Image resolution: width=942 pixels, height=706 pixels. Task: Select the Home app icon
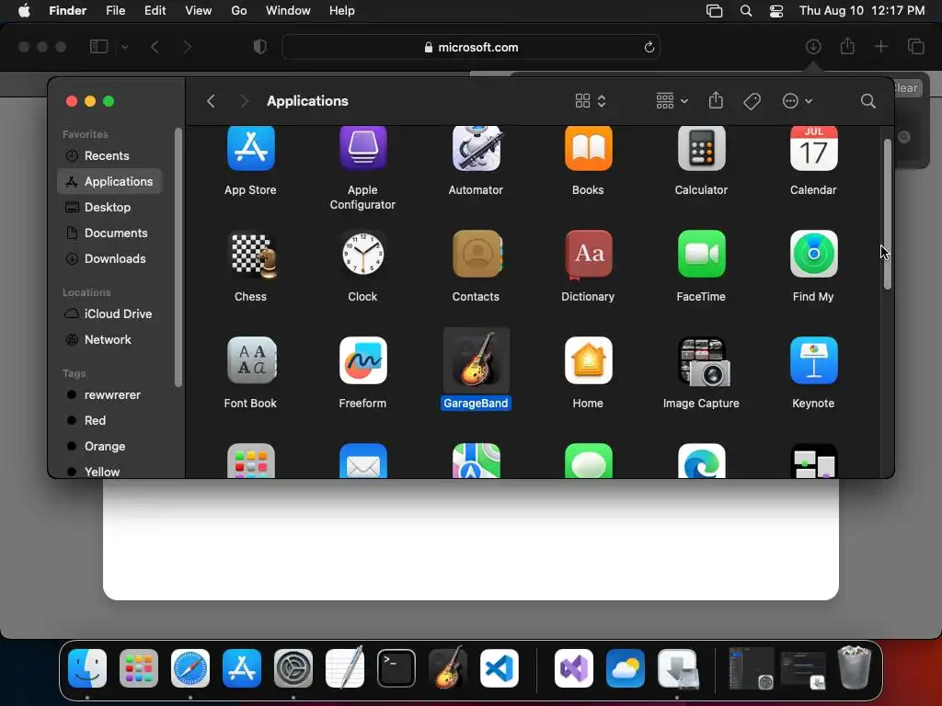[x=588, y=360]
